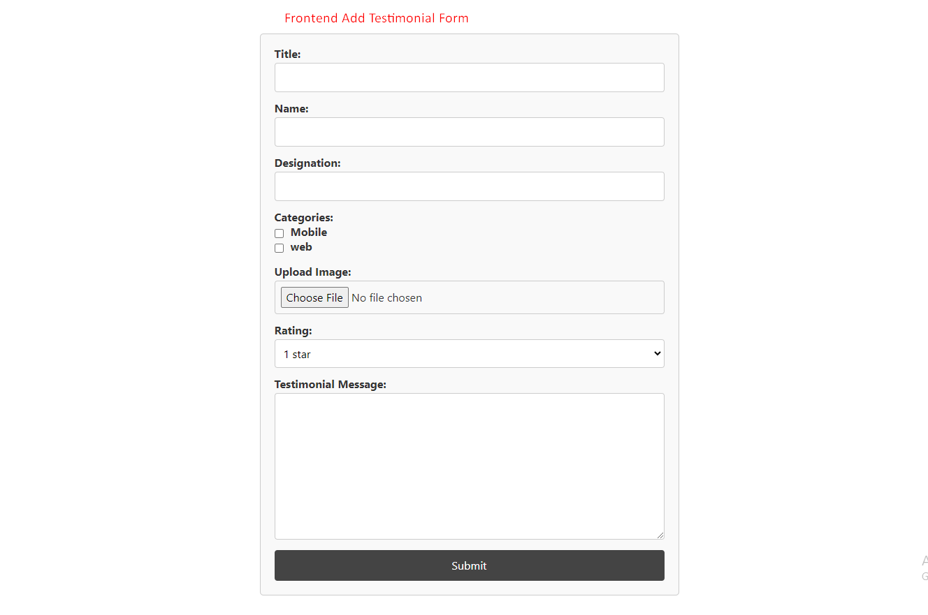Click the Upload Image label
Screen dimensions: 928x615
[312, 272]
